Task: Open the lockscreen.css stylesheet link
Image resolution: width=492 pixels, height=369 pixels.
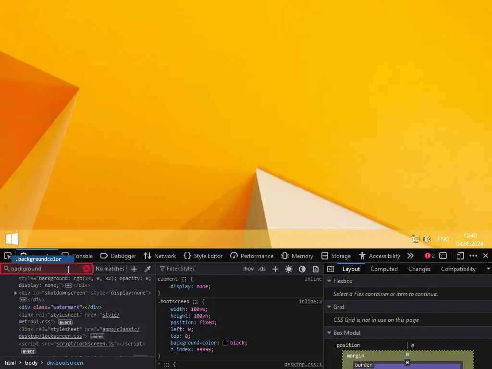Action: [79, 332]
